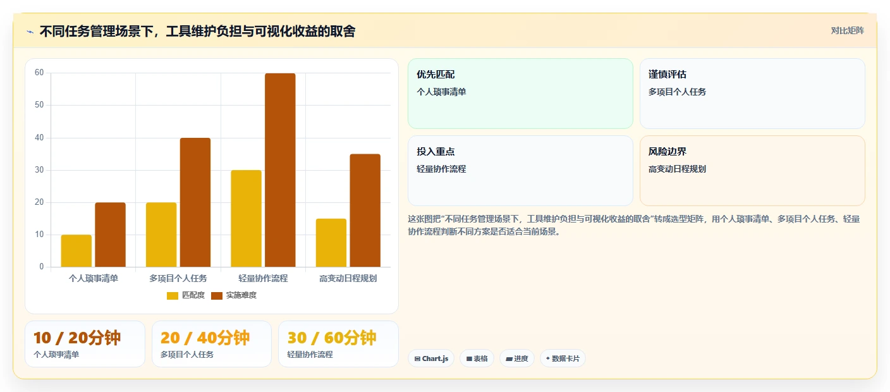Image resolution: width=890 pixels, height=392 pixels.
Task: Select the 投入重点 card
Action: [x=520, y=171]
